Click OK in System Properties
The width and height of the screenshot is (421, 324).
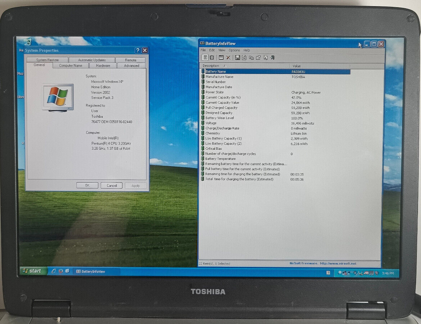87,185
